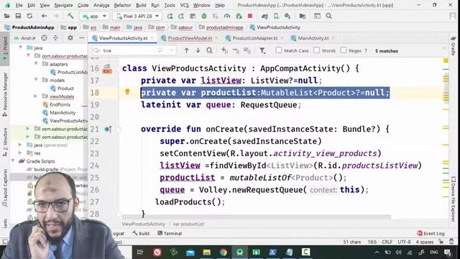This screenshot has height=259, width=460.
Task: Open the app run configuration dropdown
Action: [94, 16]
